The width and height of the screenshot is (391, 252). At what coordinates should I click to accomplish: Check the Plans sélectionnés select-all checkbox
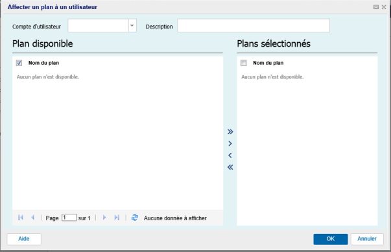coord(244,63)
